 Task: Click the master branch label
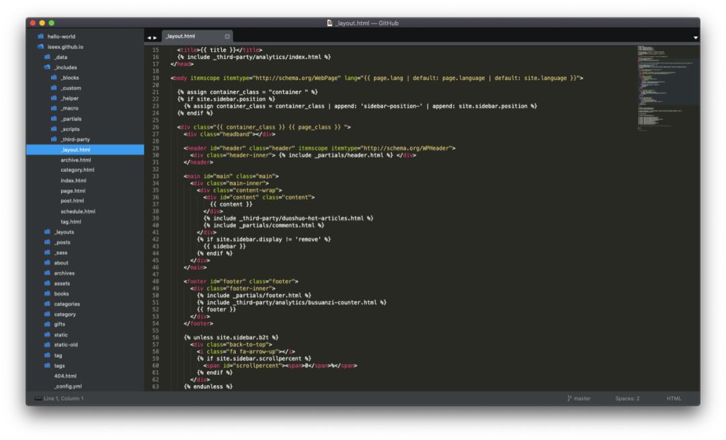pyautogui.click(x=582, y=398)
